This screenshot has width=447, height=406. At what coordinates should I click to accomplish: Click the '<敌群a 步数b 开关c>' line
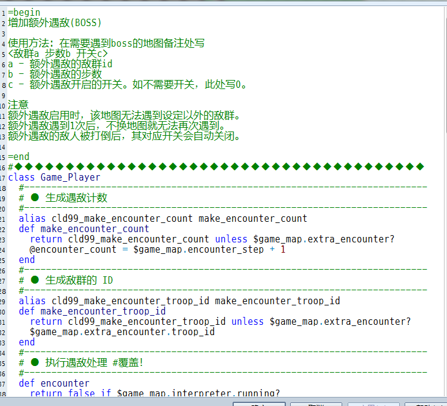pos(58,53)
